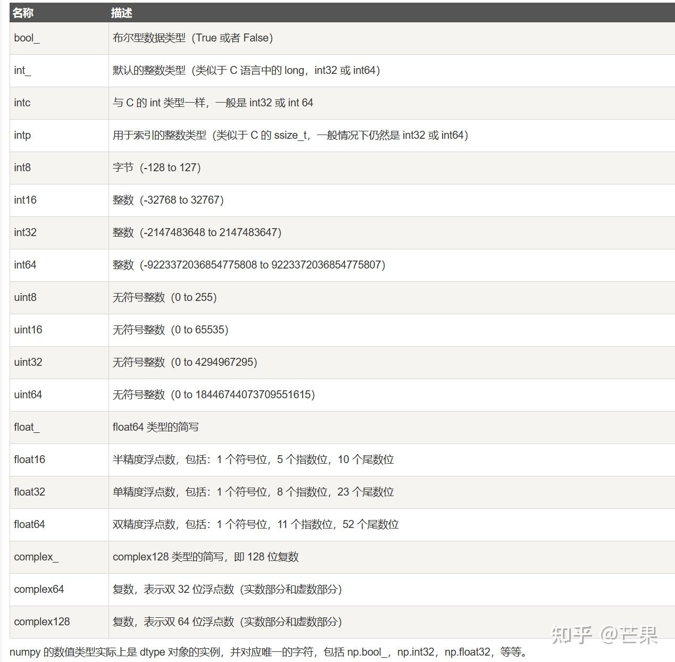Select description 'float64 类型的简写'

click(x=156, y=427)
